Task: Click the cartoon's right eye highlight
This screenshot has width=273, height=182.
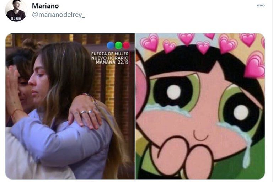Action: (241, 113)
